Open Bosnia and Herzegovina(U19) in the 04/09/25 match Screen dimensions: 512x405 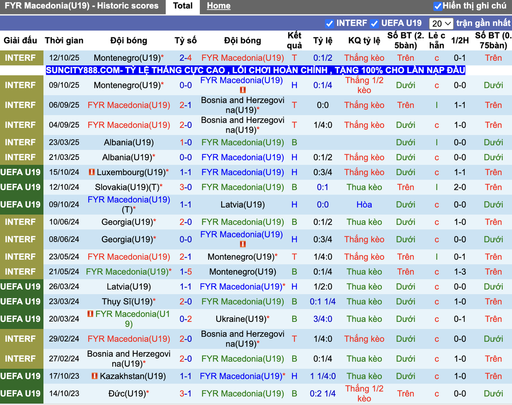coord(243,125)
